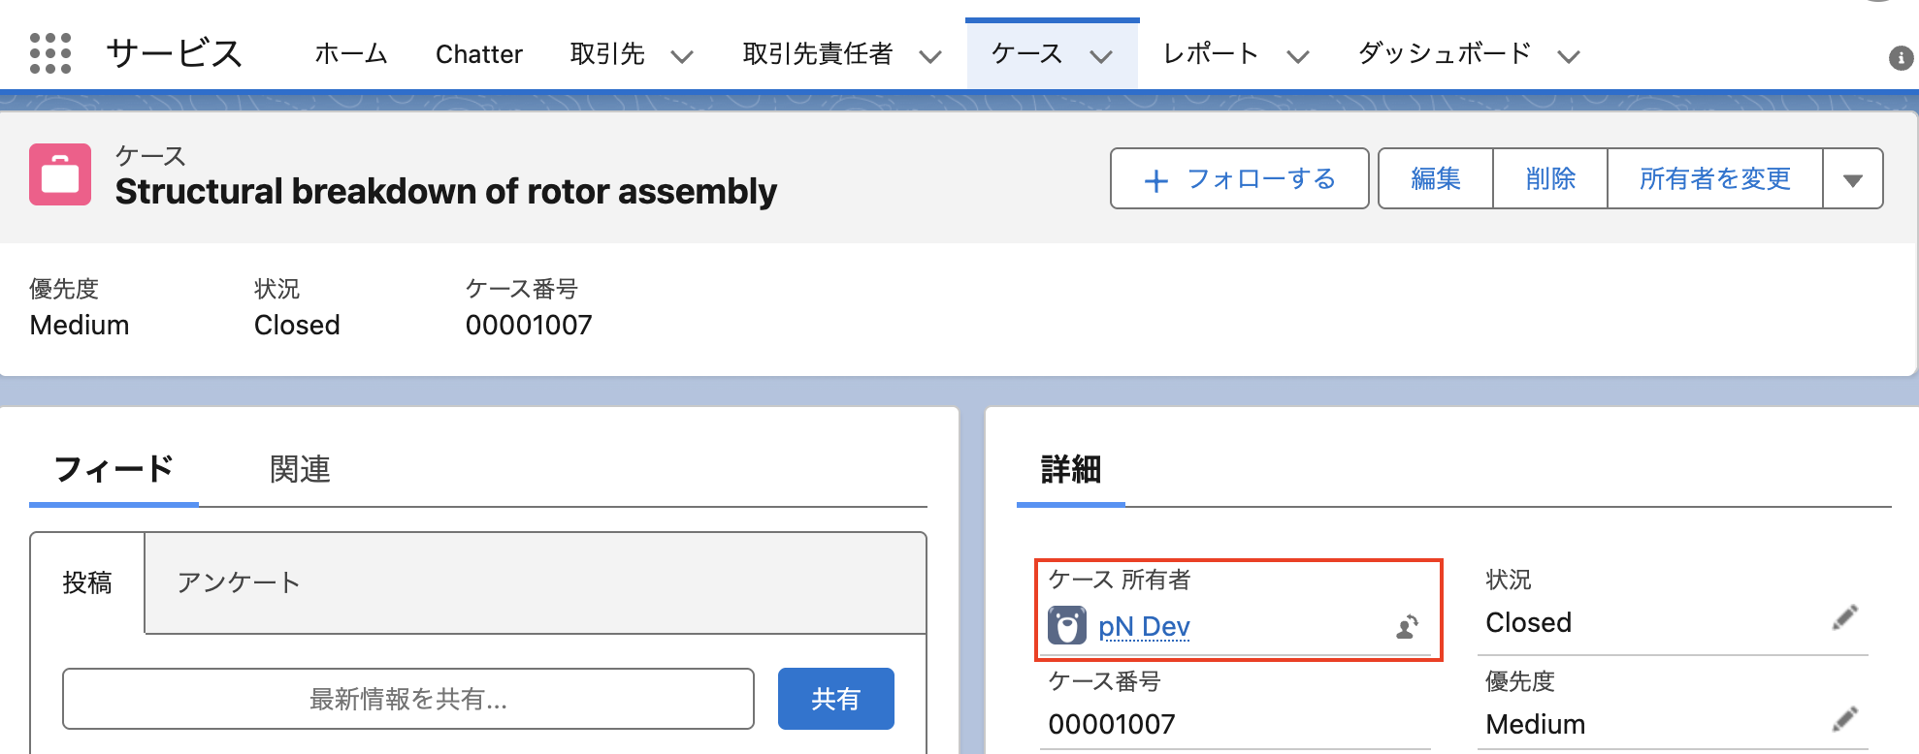The image size is (1919, 754).
Task: Click the header 優先度 value Medium
Action: (80, 325)
